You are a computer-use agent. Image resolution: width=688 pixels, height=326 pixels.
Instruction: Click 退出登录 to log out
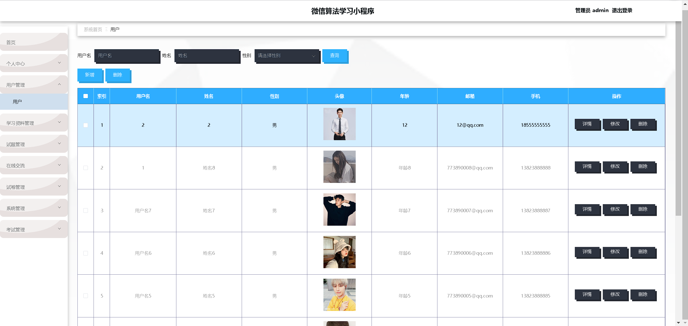click(622, 10)
